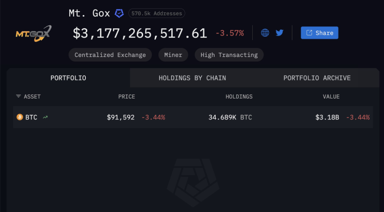Sort by the Holdings column header
The width and height of the screenshot is (384, 212).
[239, 97]
